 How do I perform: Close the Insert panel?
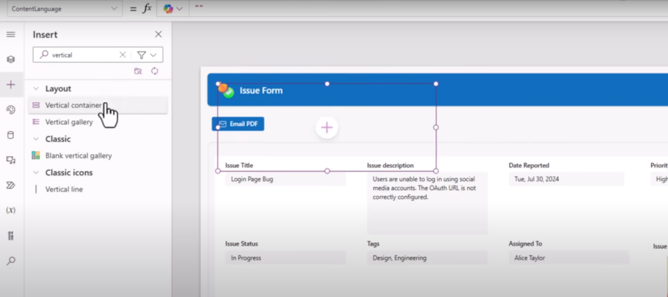[x=158, y=34]
